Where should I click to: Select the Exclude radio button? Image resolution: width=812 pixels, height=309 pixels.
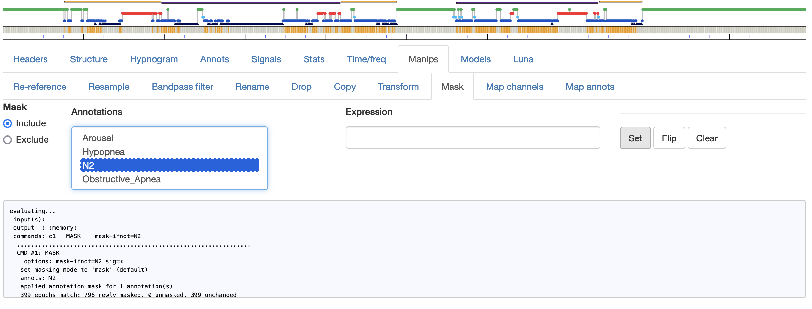coord(8,140)
